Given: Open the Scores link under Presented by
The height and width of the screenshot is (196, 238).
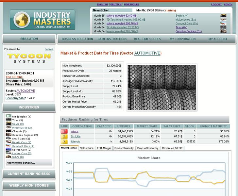Looking at the screenshot, I should [49, 49].
